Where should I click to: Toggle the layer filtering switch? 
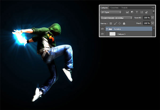(x=153, y=12)
